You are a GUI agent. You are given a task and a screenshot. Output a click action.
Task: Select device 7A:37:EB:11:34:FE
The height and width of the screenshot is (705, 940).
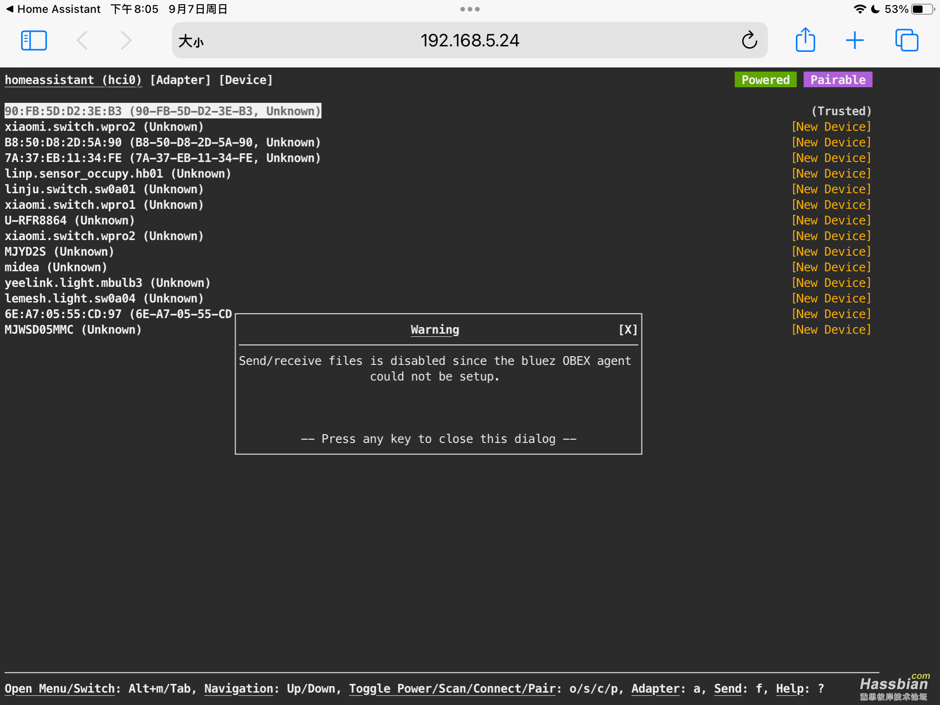click(163, 158)
